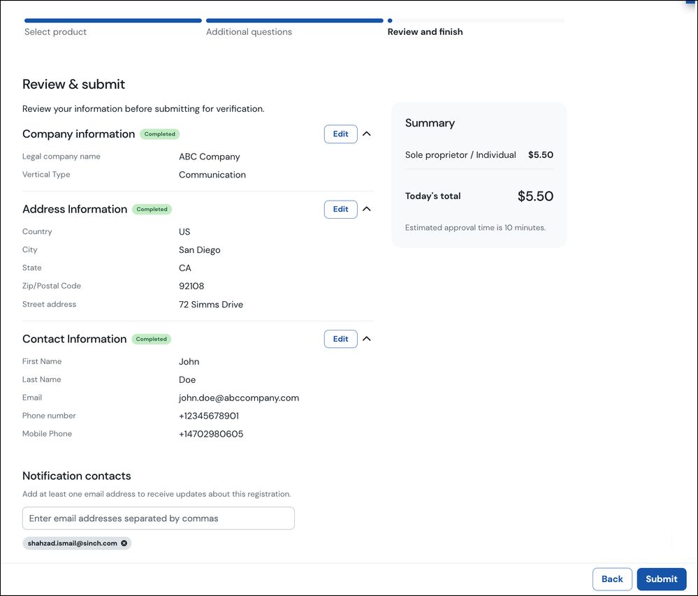
Task: Collapse the Contact Information section
Action: (366, 339)
